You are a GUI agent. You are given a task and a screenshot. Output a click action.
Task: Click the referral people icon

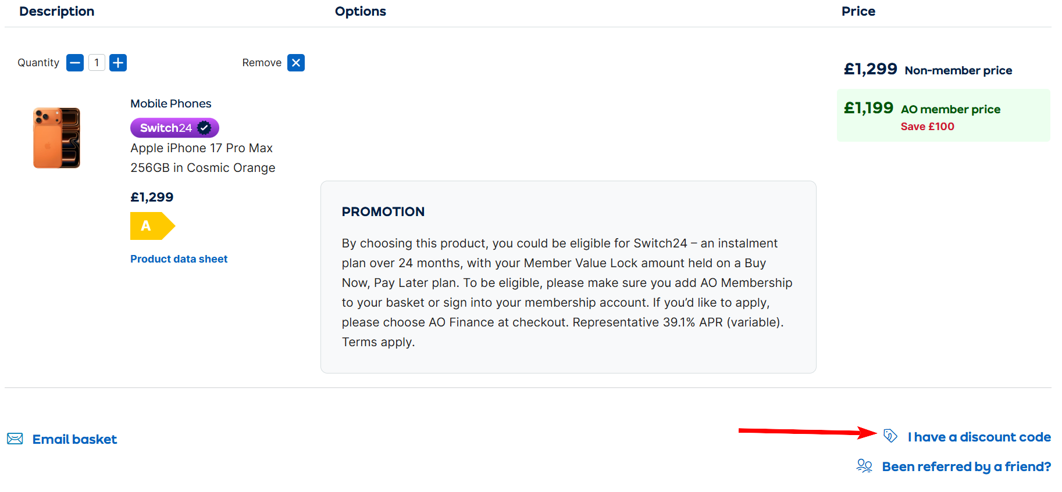click(x=864, y=466)
